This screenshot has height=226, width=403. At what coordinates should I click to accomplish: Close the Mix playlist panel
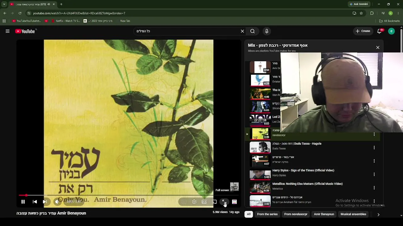pos(378,47)
